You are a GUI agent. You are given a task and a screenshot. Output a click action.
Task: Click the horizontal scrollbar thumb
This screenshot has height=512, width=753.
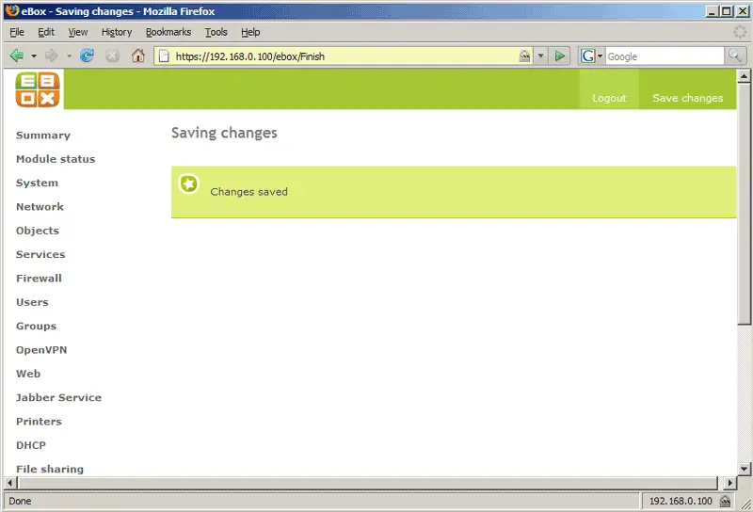[367, 483]
